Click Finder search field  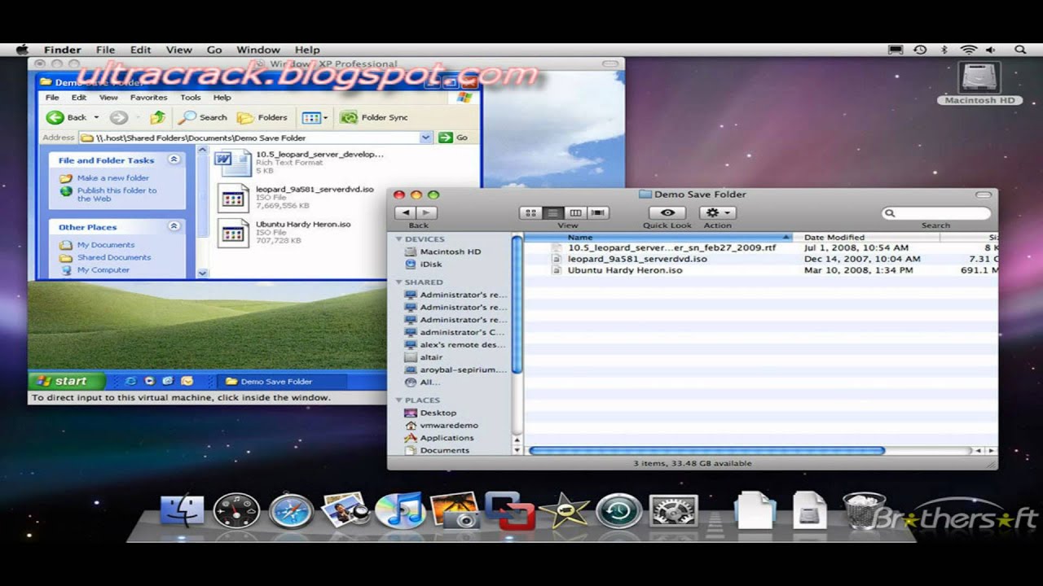click(x=936, y=213)
